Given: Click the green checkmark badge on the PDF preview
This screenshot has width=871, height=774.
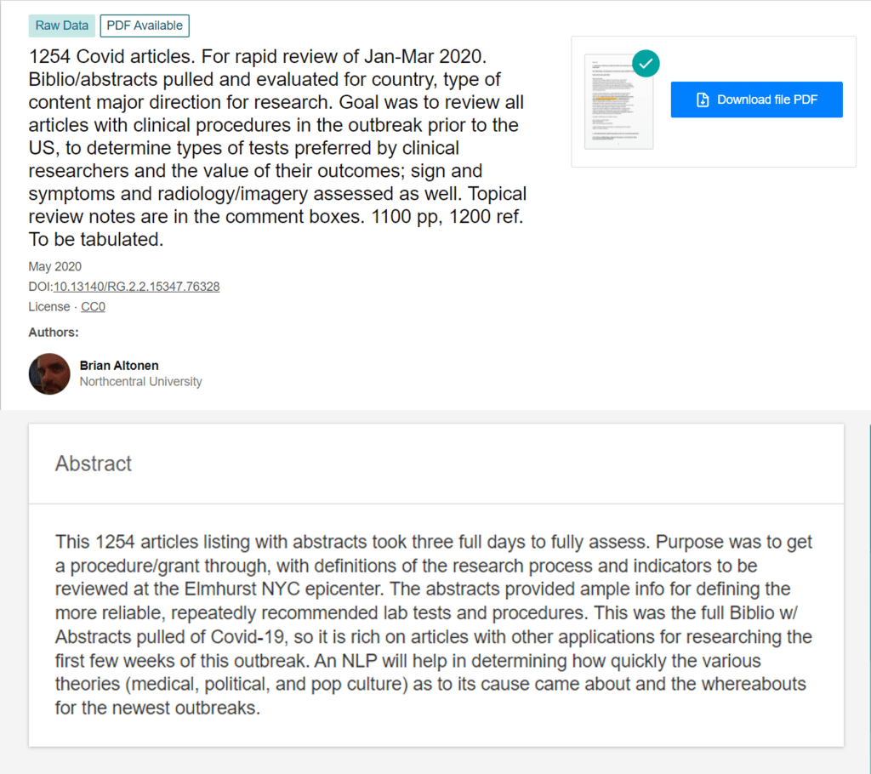Looking at the screenshot, I should tap(646, 63).
